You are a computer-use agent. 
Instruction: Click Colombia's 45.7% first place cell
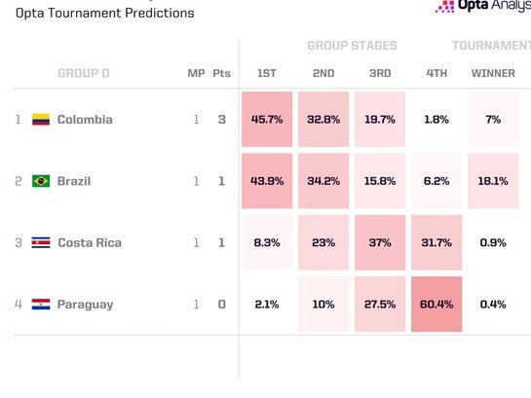(267, 120)
